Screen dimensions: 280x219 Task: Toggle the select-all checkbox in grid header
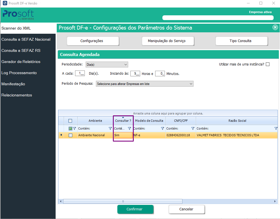[70, 121]
